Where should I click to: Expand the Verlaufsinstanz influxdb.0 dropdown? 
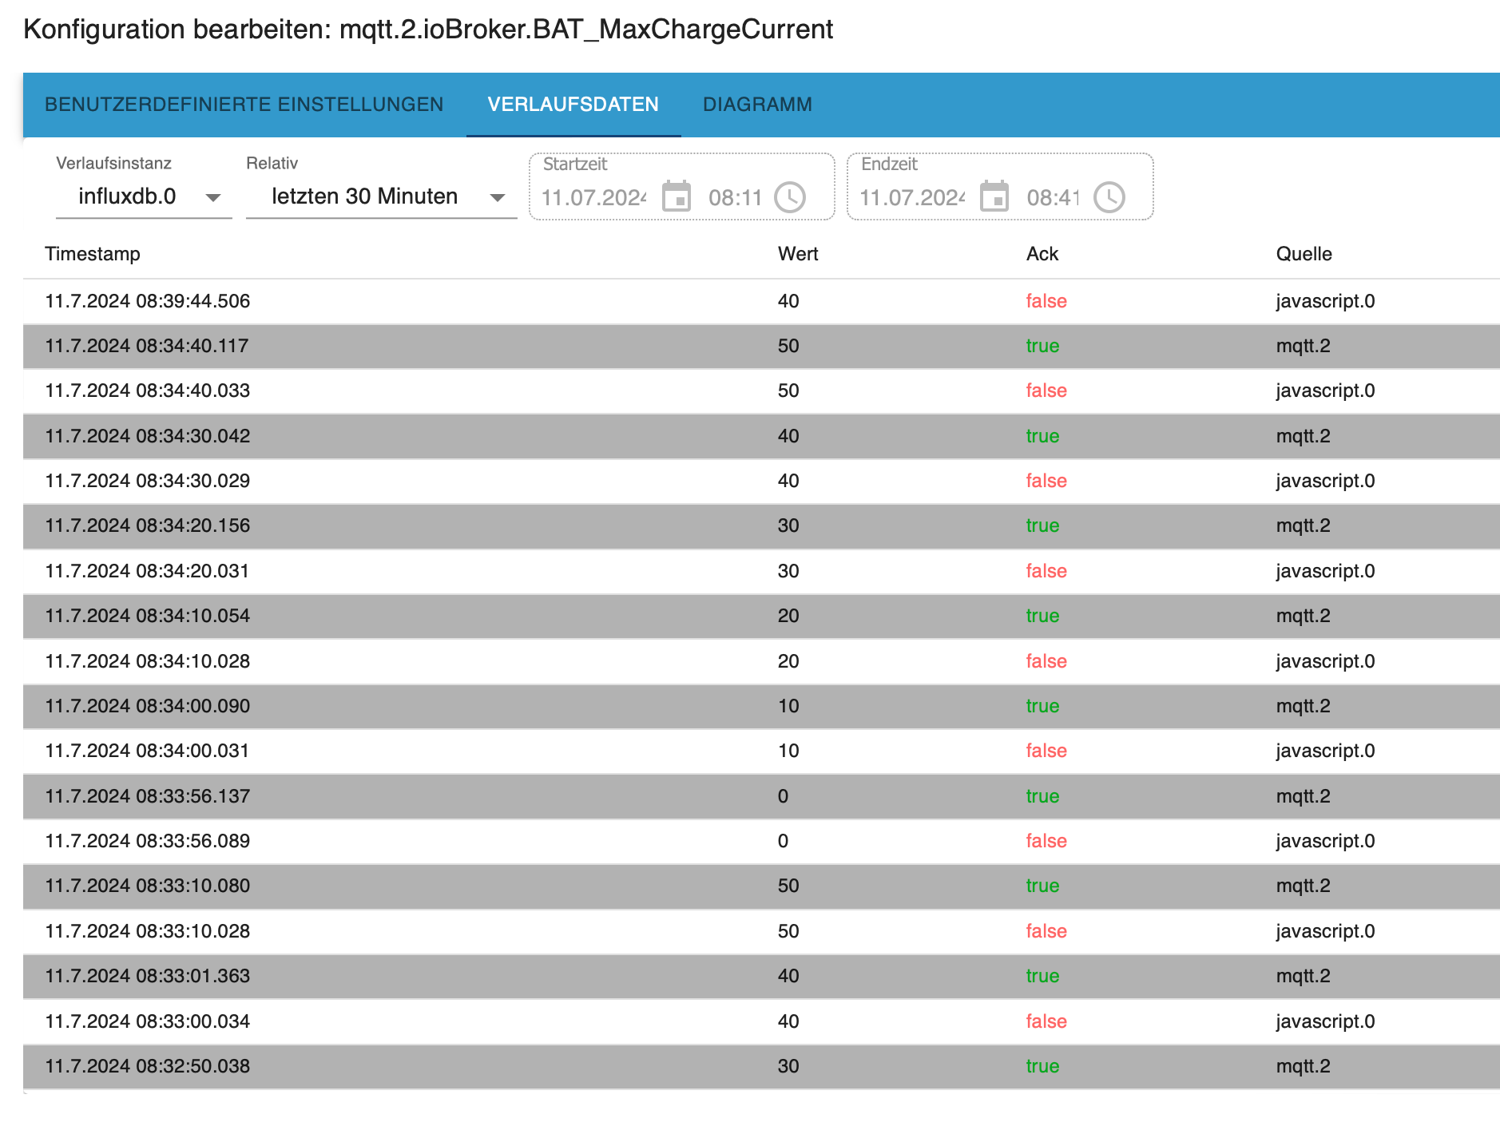[144, 196]
